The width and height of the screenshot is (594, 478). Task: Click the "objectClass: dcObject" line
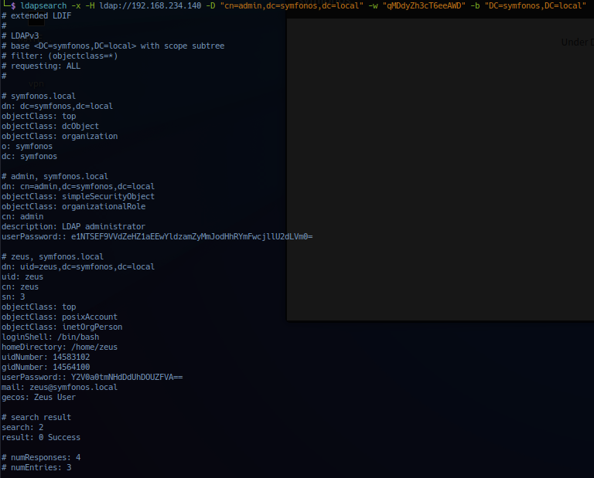click(x=50, y=126)
